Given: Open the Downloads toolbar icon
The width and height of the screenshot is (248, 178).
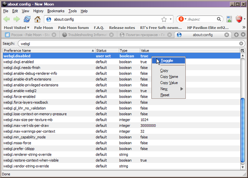Looking at the screenshot, I should 229,19.
